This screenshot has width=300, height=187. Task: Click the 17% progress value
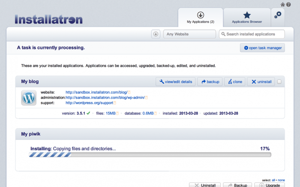coord(265,148)
